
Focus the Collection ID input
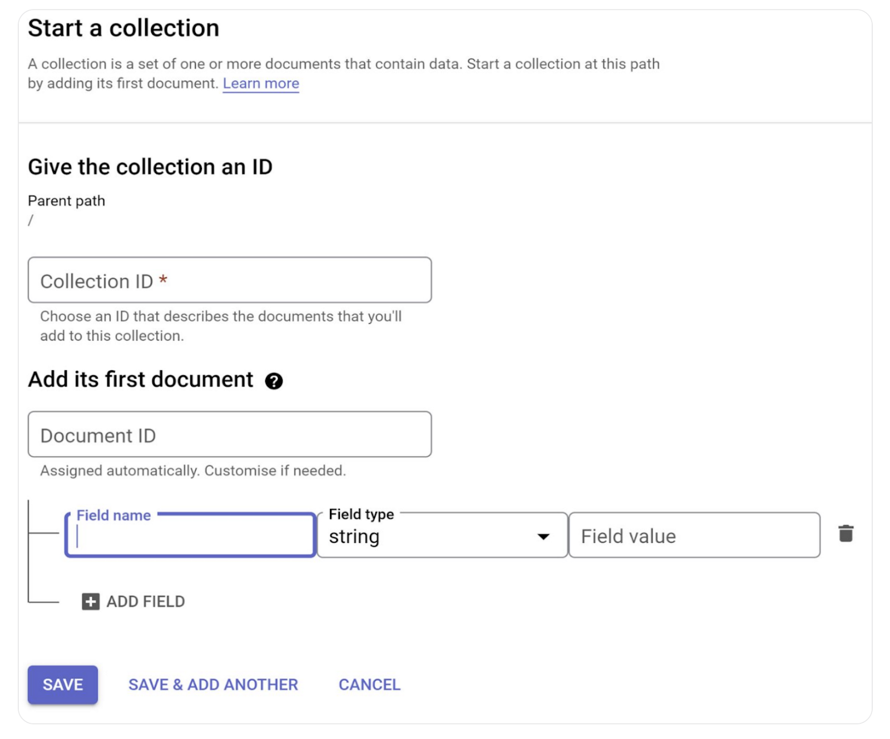coord(230,280)
